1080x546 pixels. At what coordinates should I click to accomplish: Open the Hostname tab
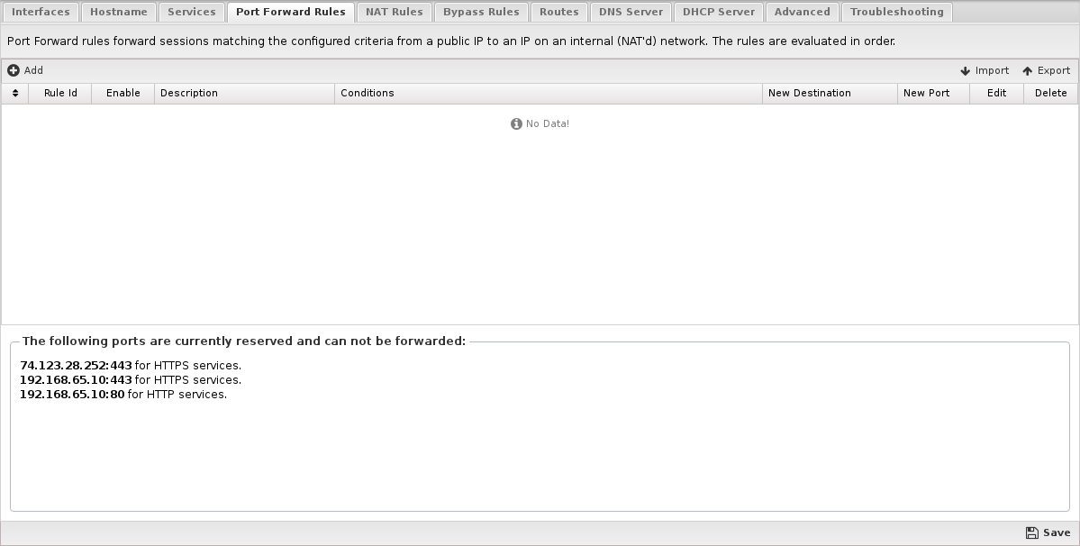pos(119,12)
